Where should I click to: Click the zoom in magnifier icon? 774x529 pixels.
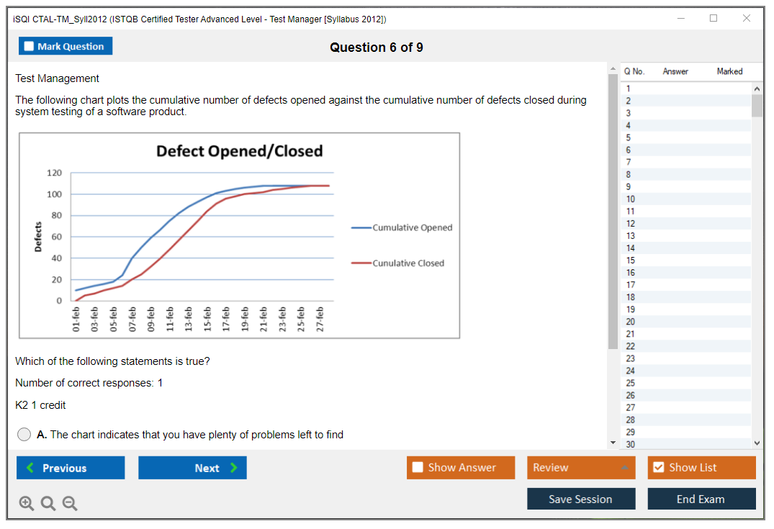tap(27, 503)
